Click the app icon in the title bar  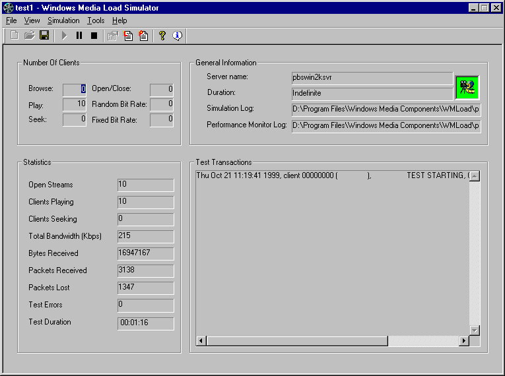click(x=9, y=8)
